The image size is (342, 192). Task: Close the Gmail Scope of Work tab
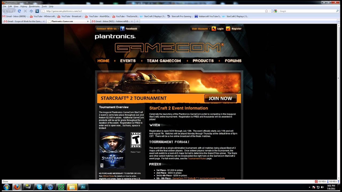point(44,21)
